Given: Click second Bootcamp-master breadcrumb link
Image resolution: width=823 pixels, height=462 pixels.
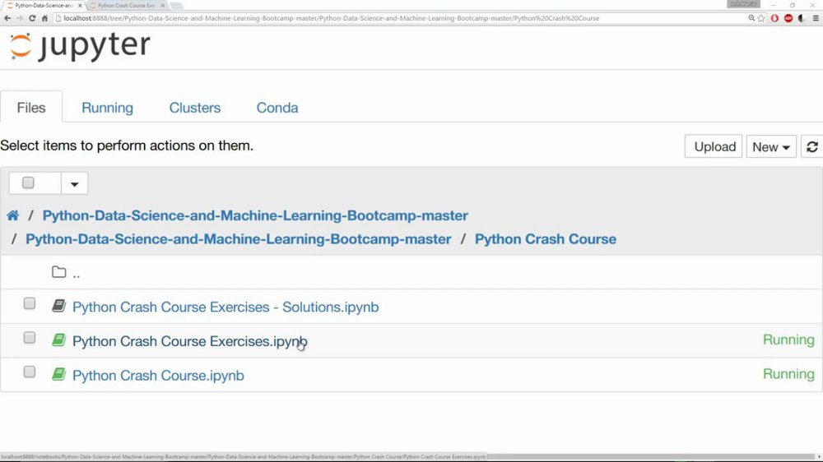Looking at the screenshot, I should pyautogui.click(x=239, y=239).
